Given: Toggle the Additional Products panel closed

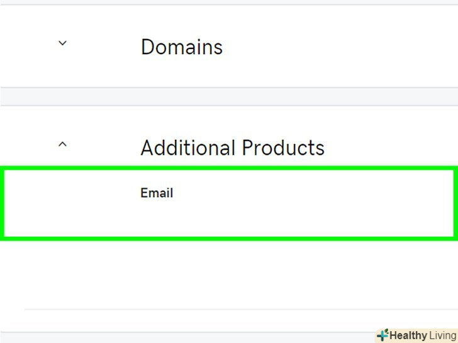Looking at the screenshot, I should pos(62,144).
